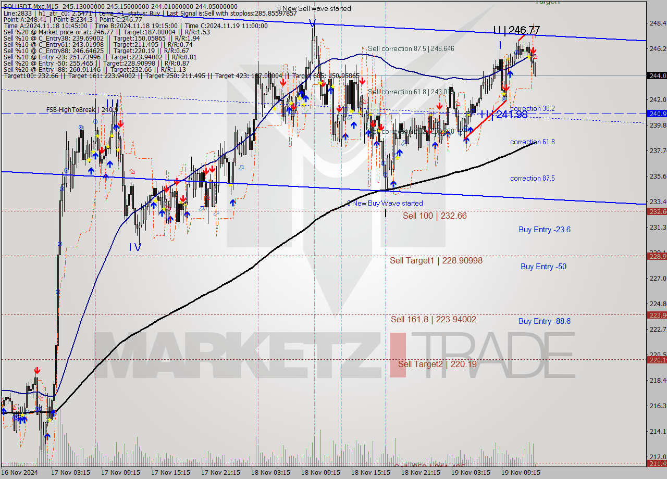
Task: Click '16 Nov 2024' on time axis
Action: (x=19, y=473)
